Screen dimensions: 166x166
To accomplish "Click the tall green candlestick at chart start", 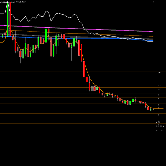I will coord(8,20).
